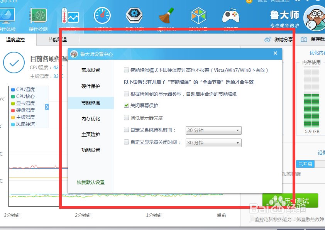
Task: Uncheck 关闭屏幕保护 checkbox
Action: [126, 105]
